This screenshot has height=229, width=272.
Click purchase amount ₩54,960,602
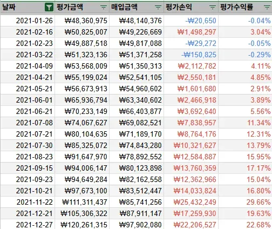[140, 89]
